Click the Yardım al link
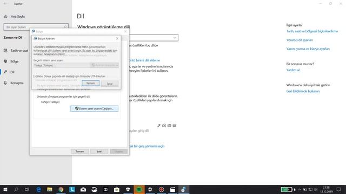346x194 pixels. [x=293, y=70]
